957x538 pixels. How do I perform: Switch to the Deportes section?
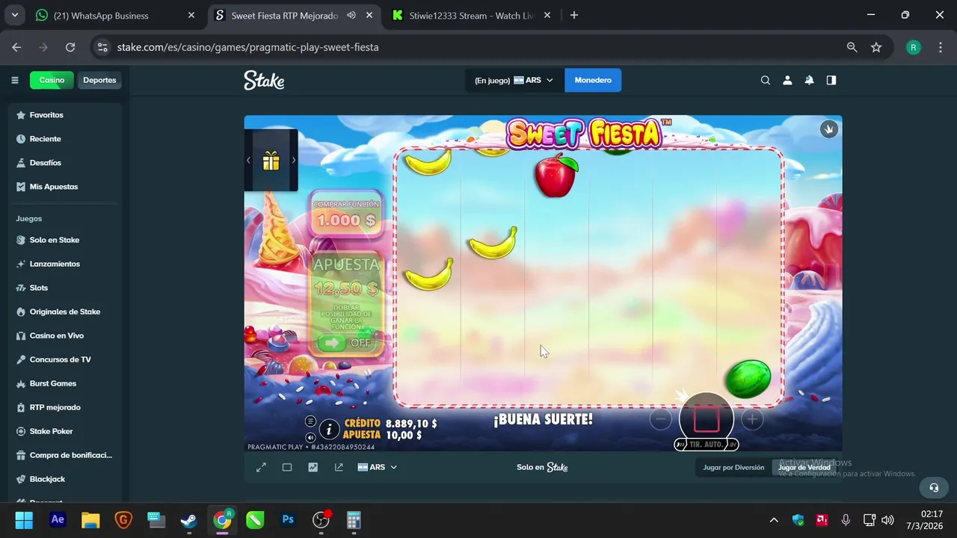pyautogui.click(x=99, y=80)
